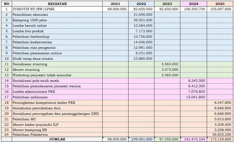Image resolution: width=234 pixels, height=142 pixels.
Task: Select Pelatihan pemulasaran jenazah wanita cell
Action: point(57,86)
